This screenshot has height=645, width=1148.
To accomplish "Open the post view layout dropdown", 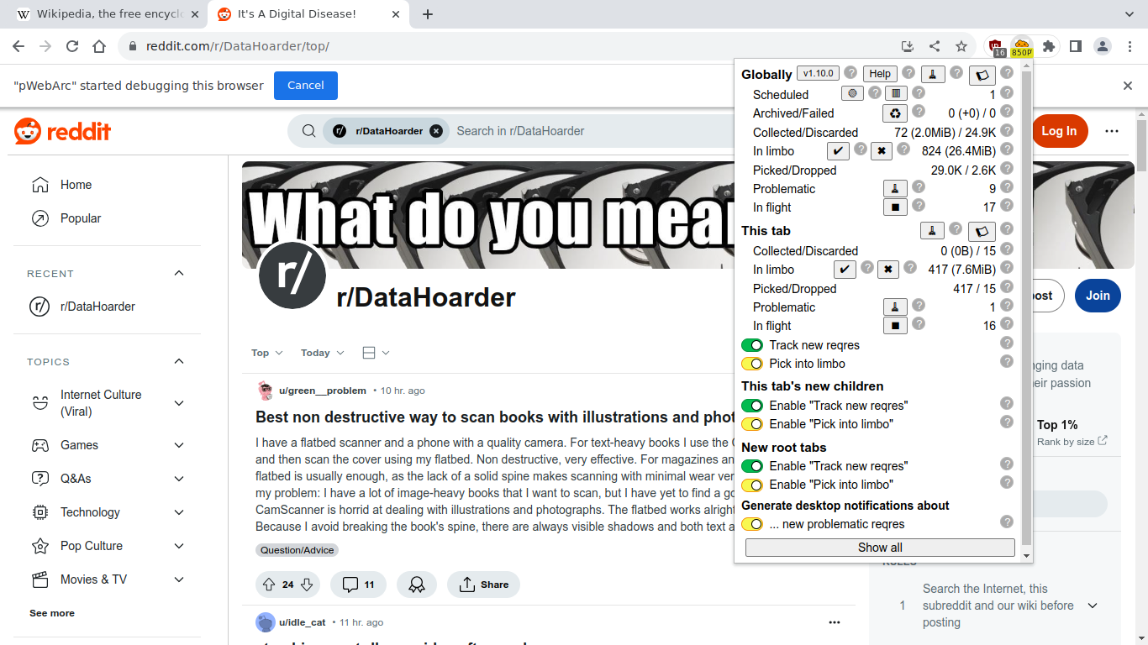I will click(376, 353).
